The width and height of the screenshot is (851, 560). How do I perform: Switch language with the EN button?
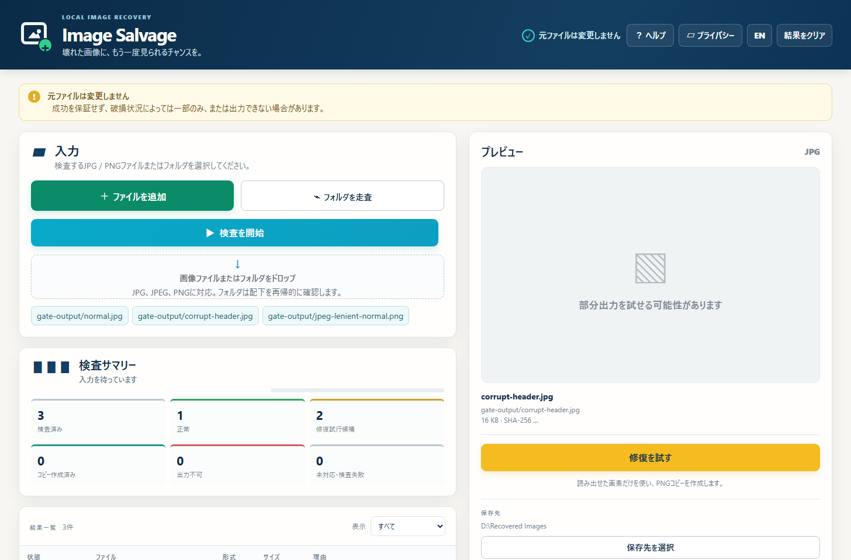click(759, 36)
